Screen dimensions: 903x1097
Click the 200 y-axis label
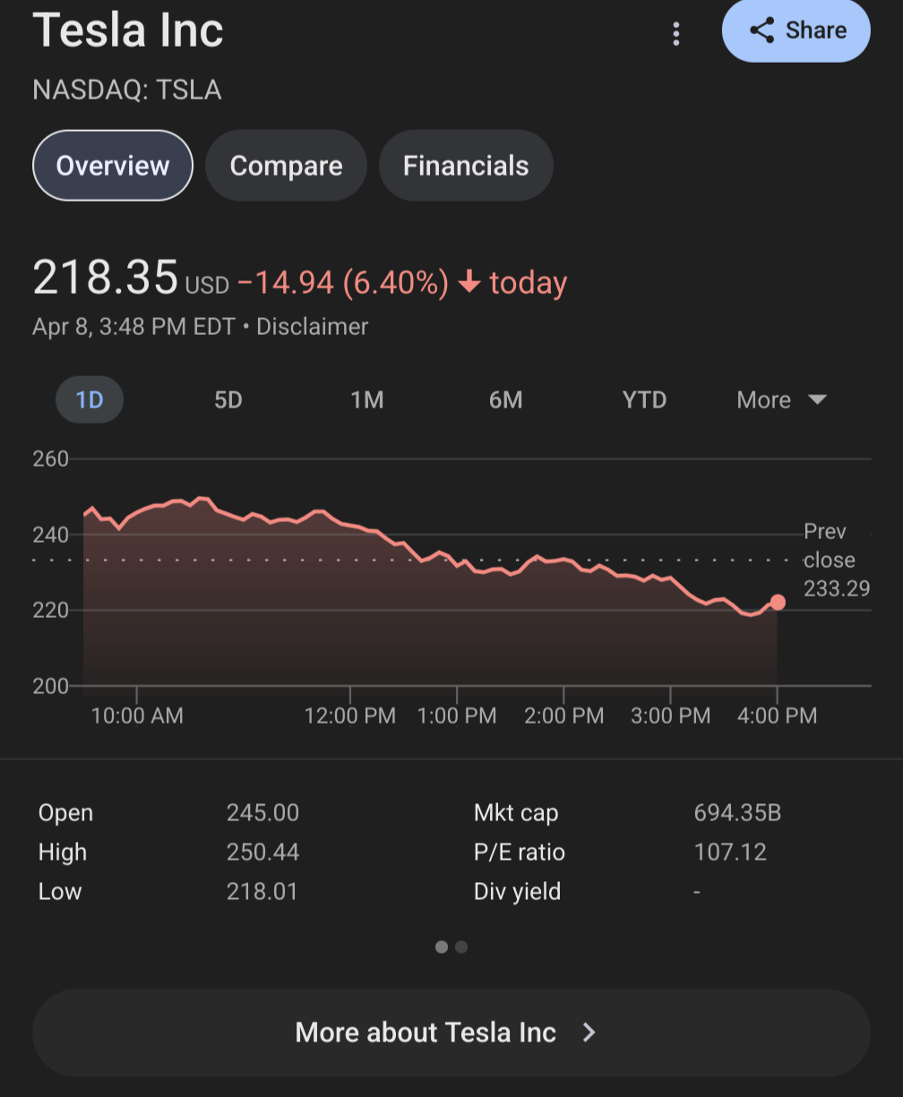click(50, 686)
